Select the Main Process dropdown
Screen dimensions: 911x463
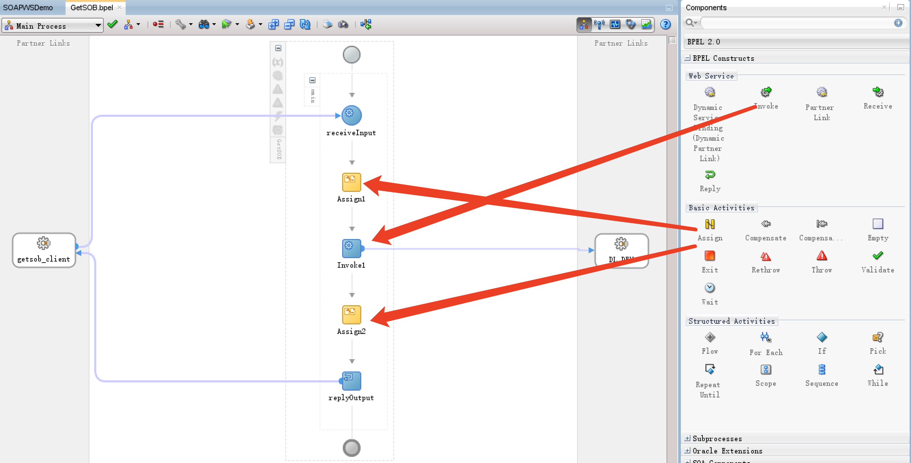pos(53,25)
